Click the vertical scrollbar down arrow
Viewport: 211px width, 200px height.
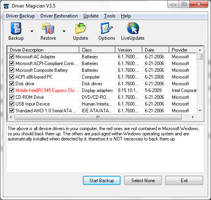200,111
